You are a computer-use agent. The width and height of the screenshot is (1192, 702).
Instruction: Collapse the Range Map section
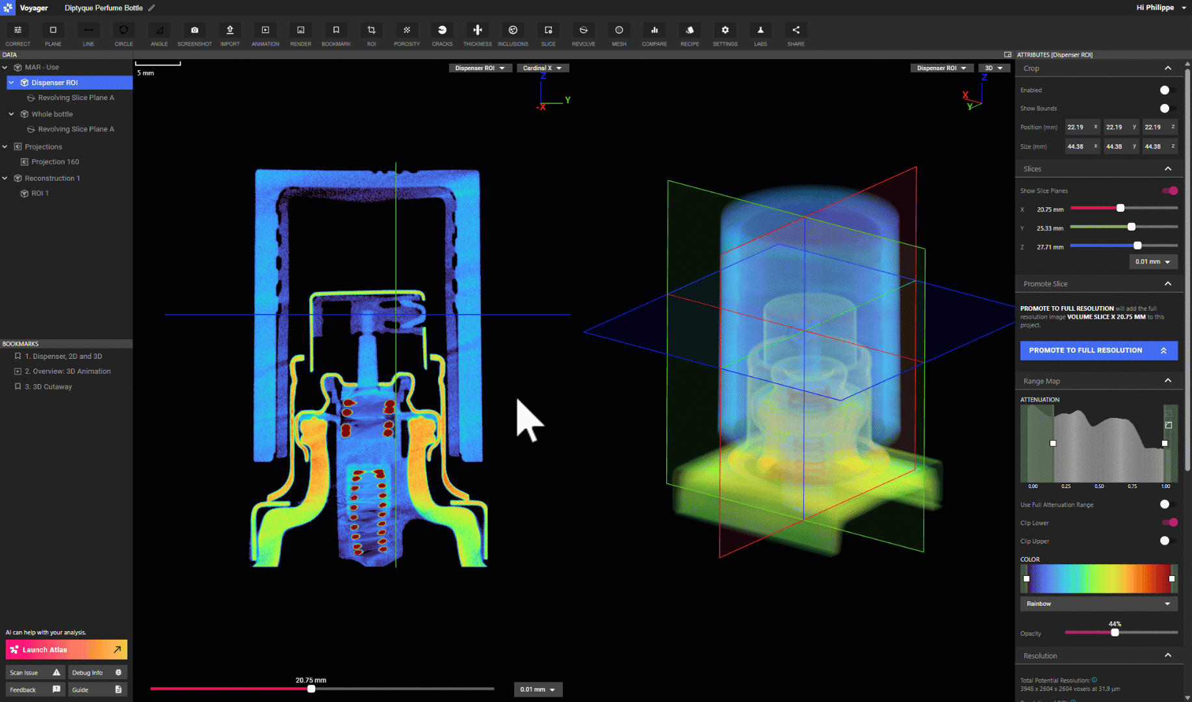pyautogui.click(x=1167, y=381)
